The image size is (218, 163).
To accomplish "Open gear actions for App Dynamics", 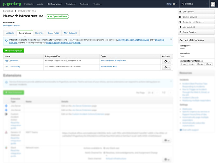I will 167,61.
